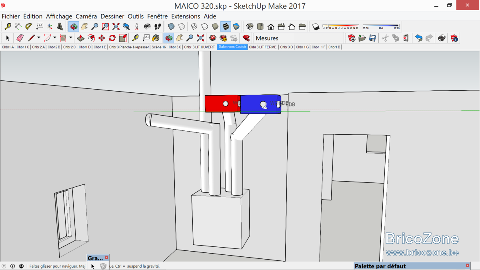Viewport: 480px width, 270px height.
Task: Select the Dimension tool
Action: (18, 26)
